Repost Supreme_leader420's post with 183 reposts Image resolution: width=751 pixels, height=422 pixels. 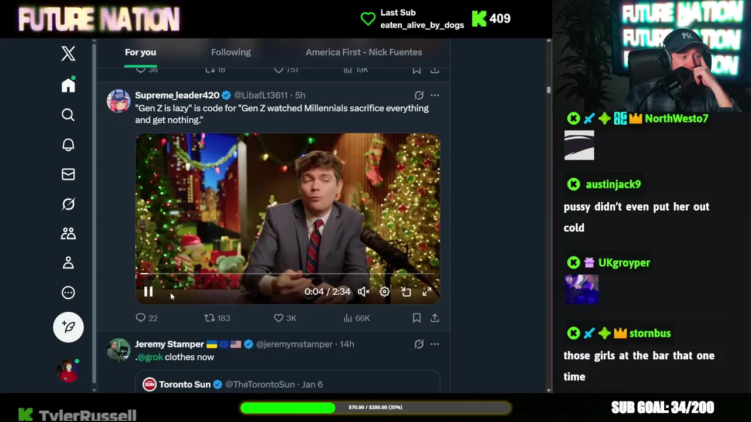pos(217,318)
